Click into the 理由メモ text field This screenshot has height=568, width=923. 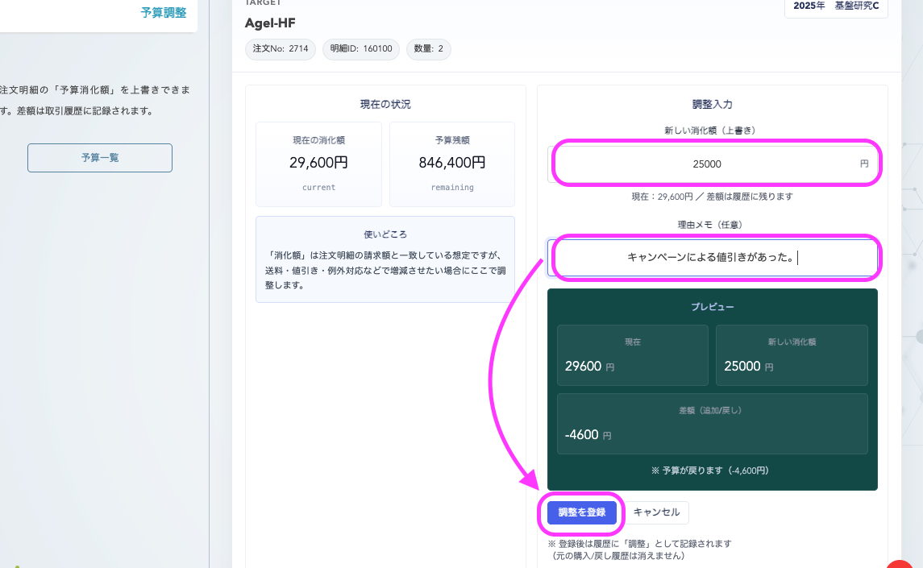pos(713,258)
